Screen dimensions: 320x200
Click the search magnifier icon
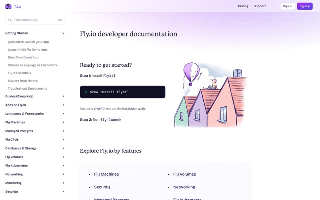tap(10, 20)
